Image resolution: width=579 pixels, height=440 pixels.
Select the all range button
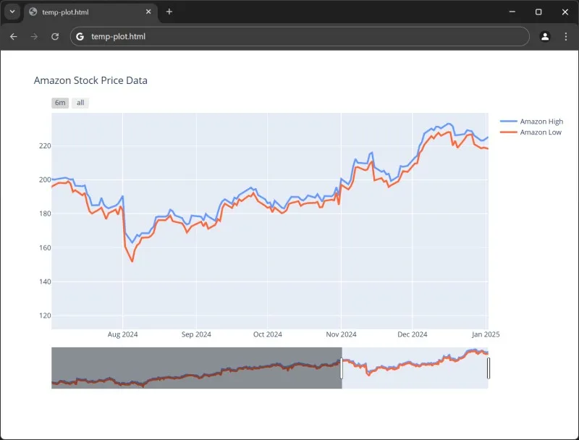coord(80,103)
